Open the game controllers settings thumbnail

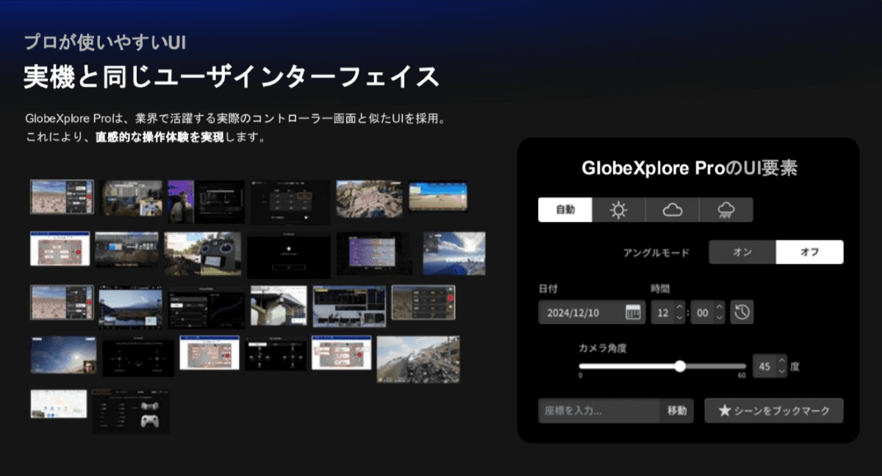tap(131, 411)
